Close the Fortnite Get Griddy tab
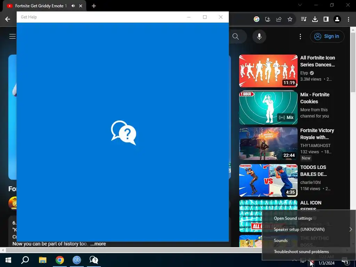Screen dimensions: 356x267 point(81,6)
